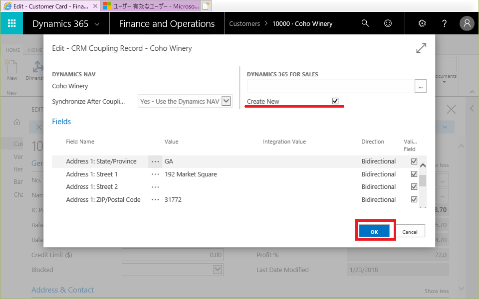
Task: Click the home icon in background sidebar
Action: click(x=17, y=122)
